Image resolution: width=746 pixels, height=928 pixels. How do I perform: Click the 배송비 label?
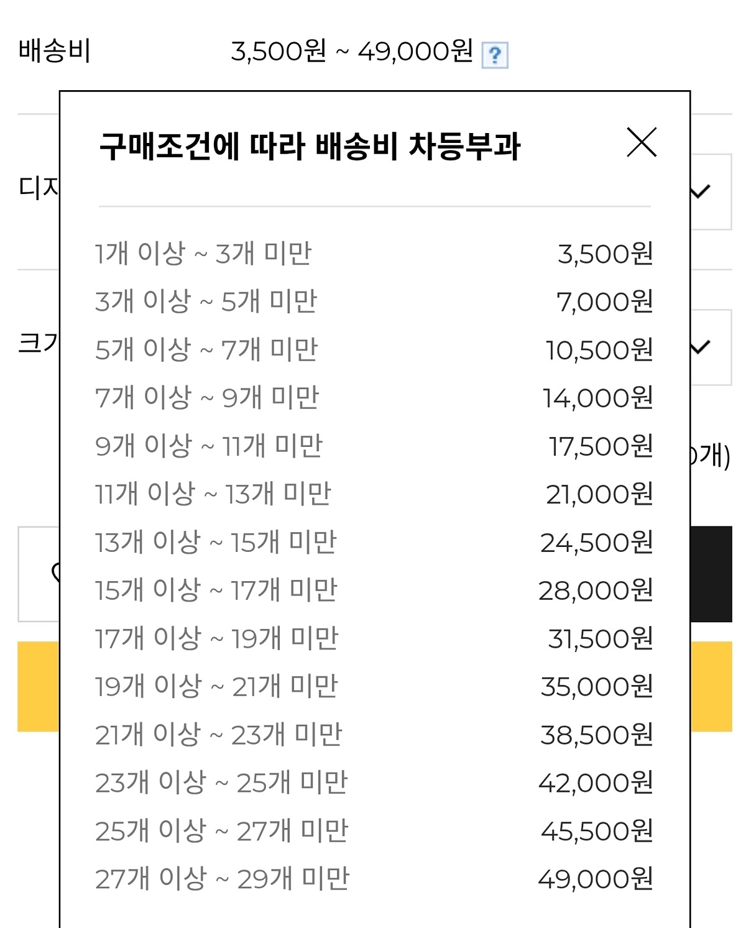[x=55, y=51]
